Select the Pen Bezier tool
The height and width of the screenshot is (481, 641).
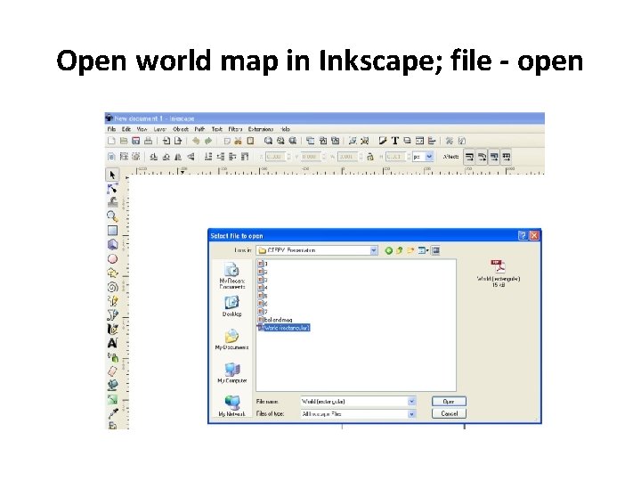[x=112, y=315]
